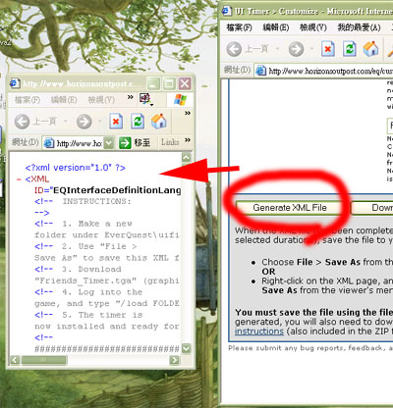The height and width of the screenshot is (408, 393).
Task: Click the vertical scrollbar down arrow in the XML window
Action: click(186, 348)
